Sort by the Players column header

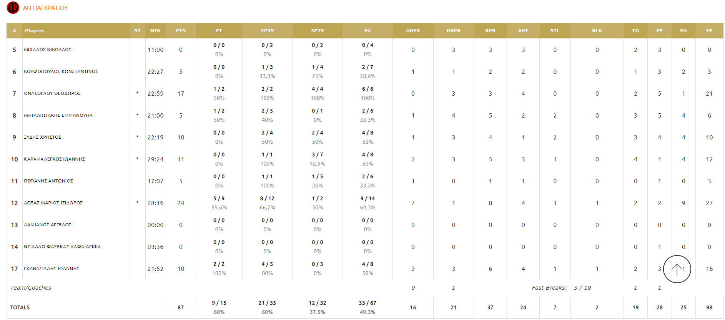[x=35, y=31]
